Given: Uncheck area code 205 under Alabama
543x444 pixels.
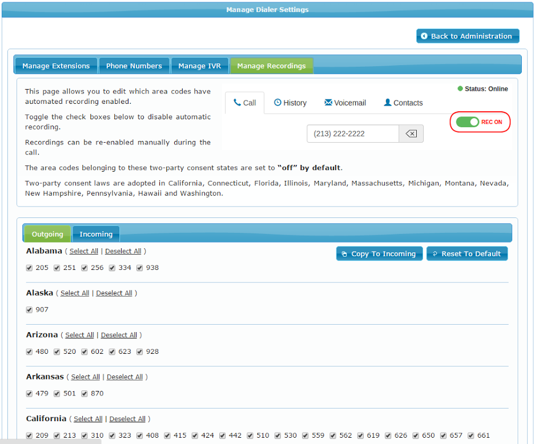Looking at the screenshot, I should point(30,268).
